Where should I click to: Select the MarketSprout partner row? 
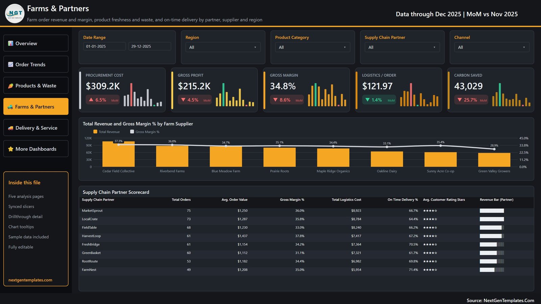[x=306, y=211]
